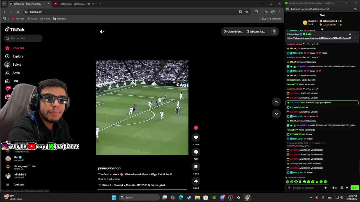Open pinned message three-dot options
Screen dimensions: 360x202
click(356, 34)
